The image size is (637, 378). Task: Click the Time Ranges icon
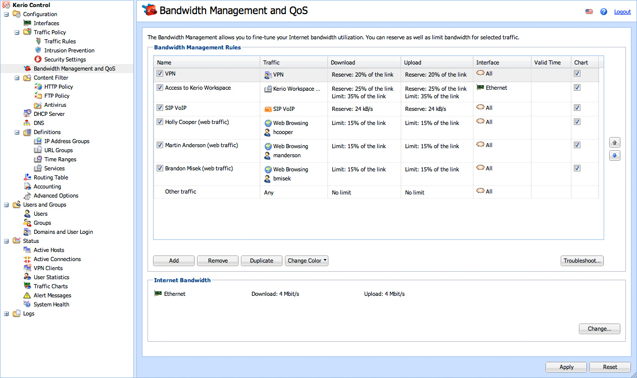(38, 159)
